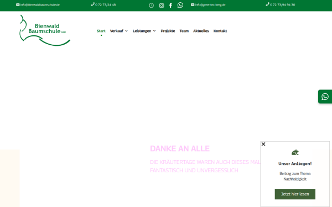Screen dimensions: 332x207
Task: Click the info@greentec-berg.de email link
Action: pyautogui.click(x=210, y=5)
